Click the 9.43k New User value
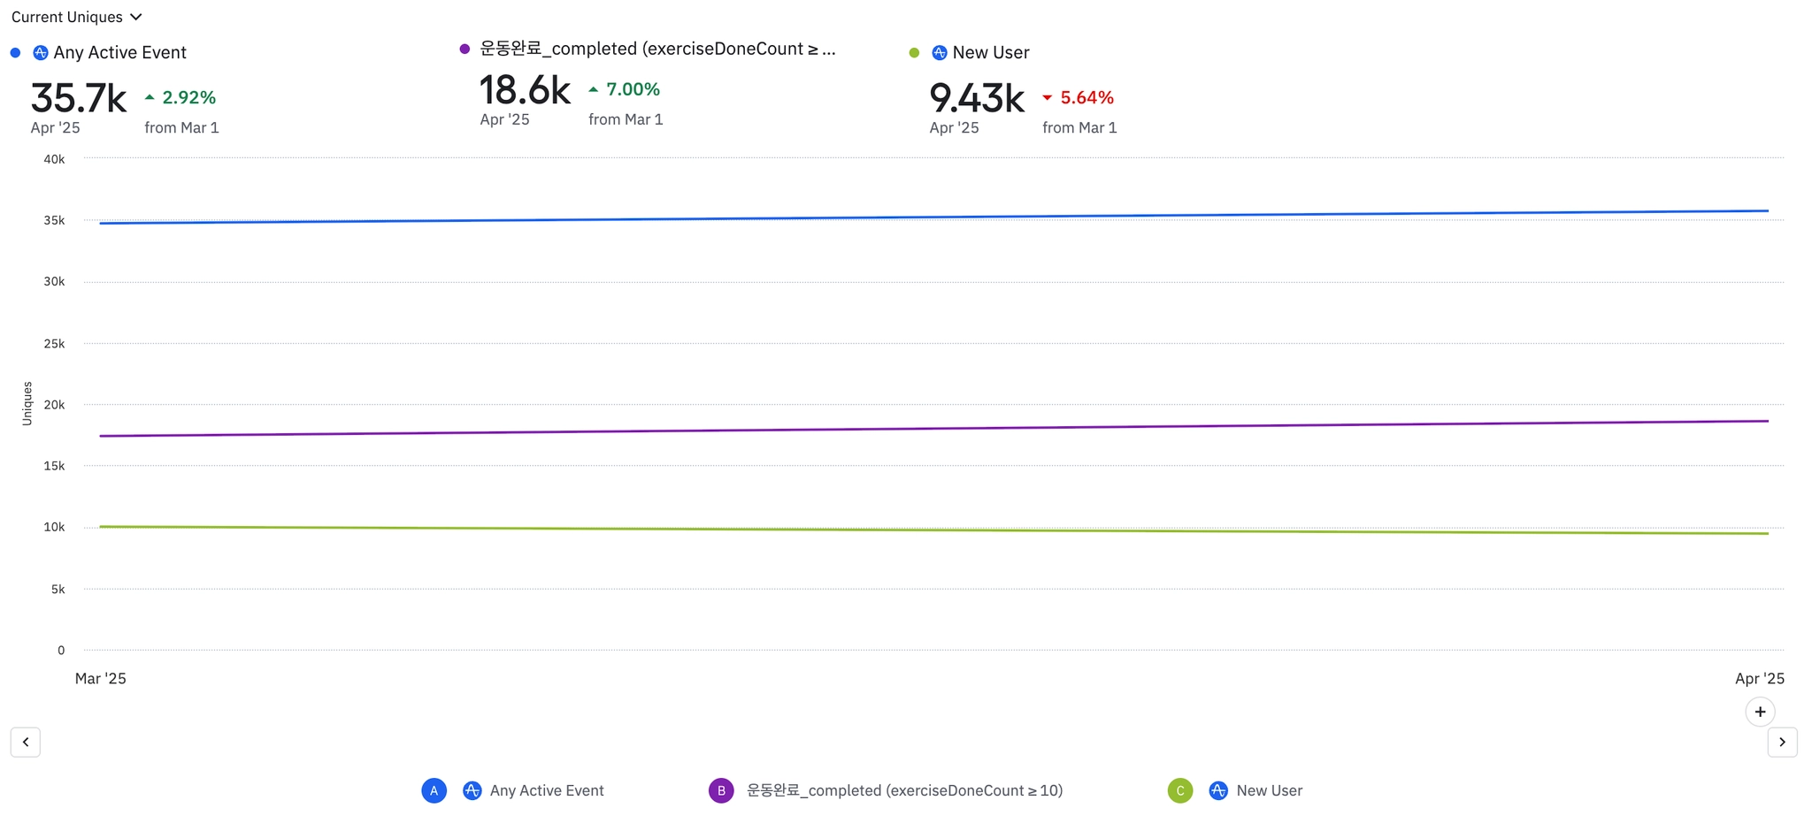This screenshot has height=823, width=1812. (x=977, y=98)
